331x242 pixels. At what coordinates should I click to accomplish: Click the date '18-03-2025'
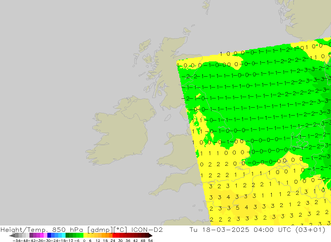pos(226,229)
